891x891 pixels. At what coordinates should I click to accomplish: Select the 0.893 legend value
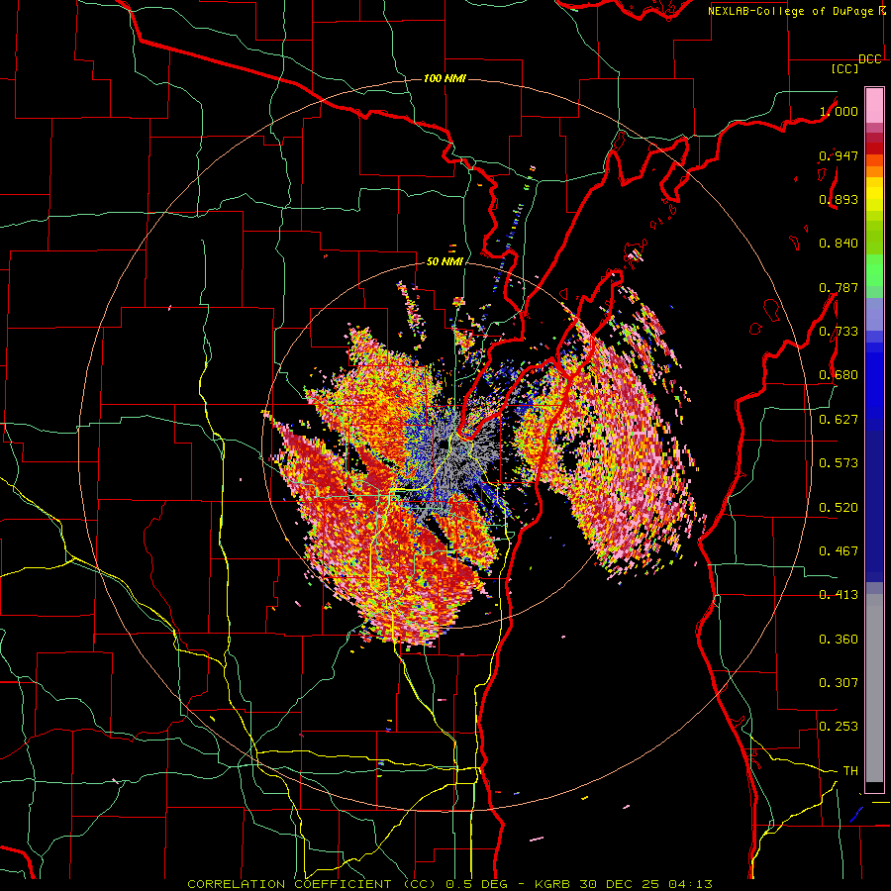click(x=839, y=199)
